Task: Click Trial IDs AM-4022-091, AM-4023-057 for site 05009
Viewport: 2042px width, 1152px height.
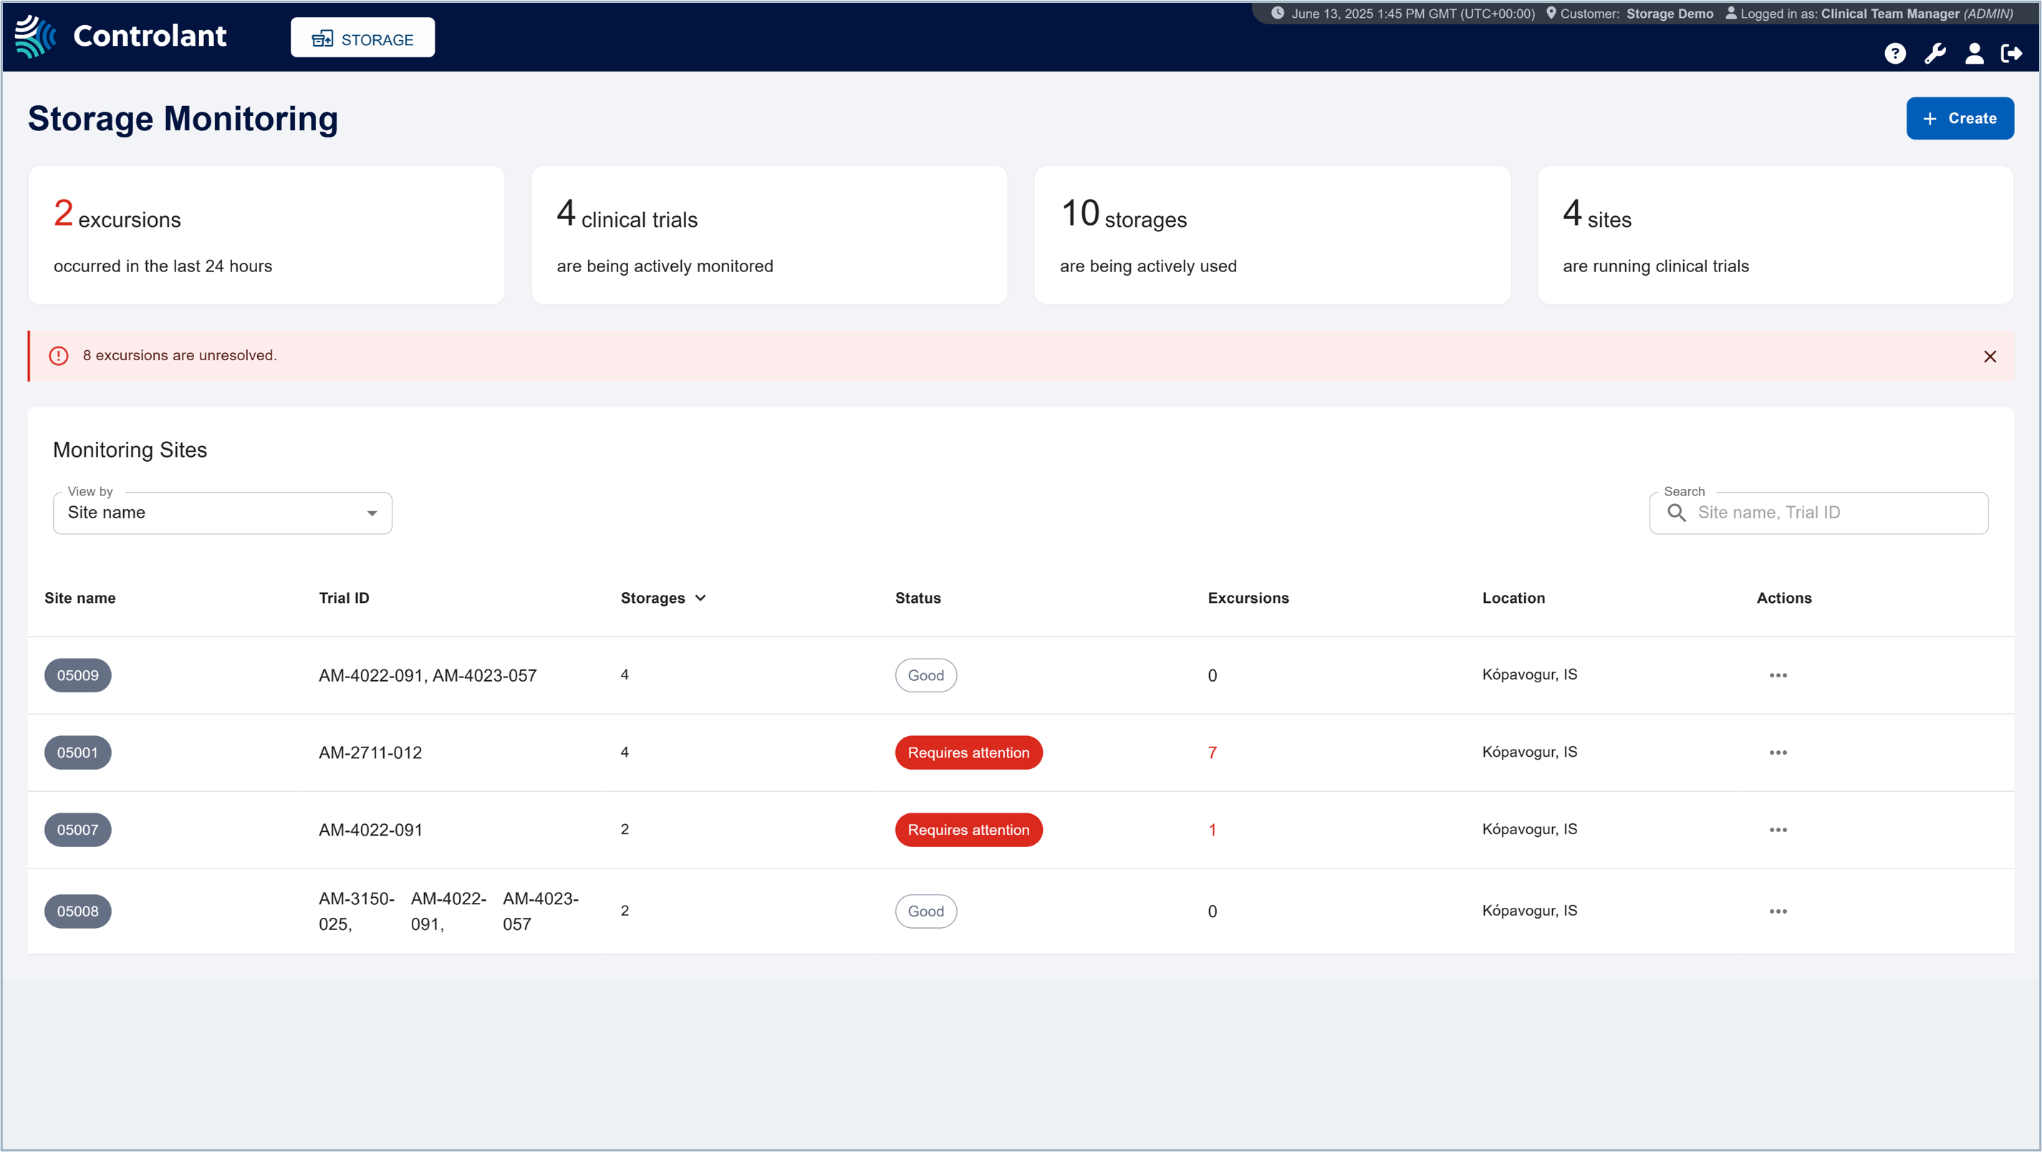Action: [x=428, y=675]
